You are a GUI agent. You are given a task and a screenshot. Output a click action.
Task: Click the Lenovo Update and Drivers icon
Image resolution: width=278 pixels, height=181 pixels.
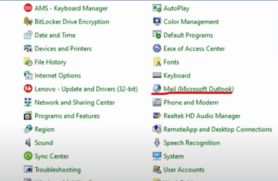point(28,89)
